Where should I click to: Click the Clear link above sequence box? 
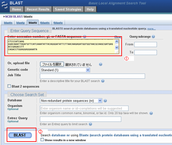pyautogui.click(x=118, y=37)
